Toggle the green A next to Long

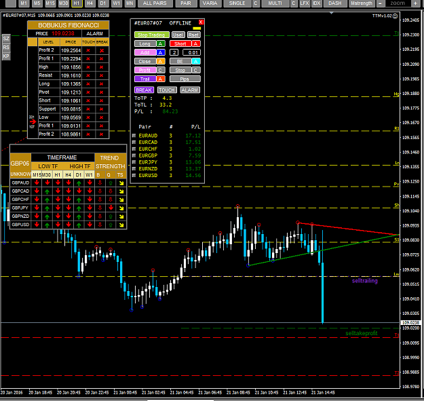tap(161, 43)
